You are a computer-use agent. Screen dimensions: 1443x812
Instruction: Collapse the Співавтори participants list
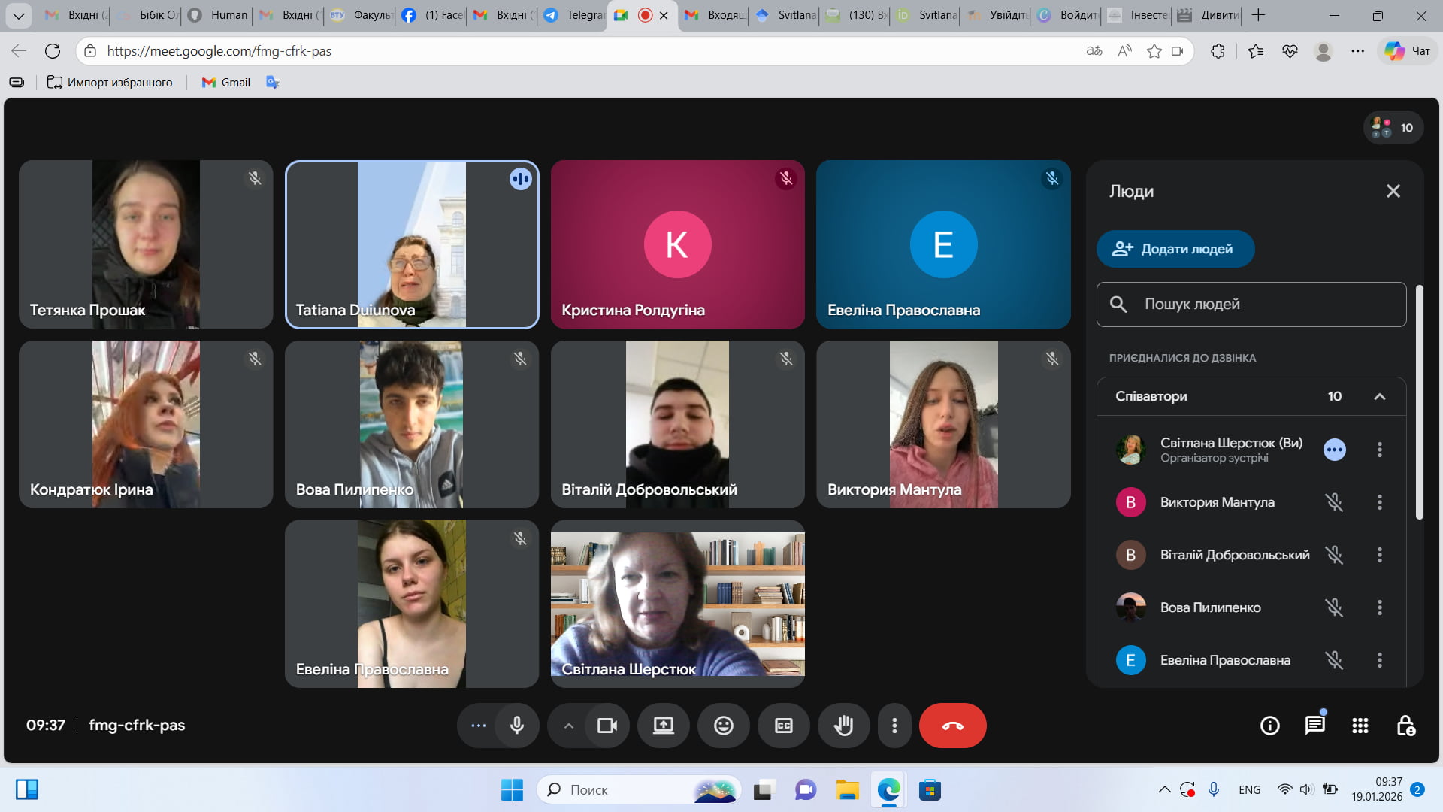(x=1379, y=396)
